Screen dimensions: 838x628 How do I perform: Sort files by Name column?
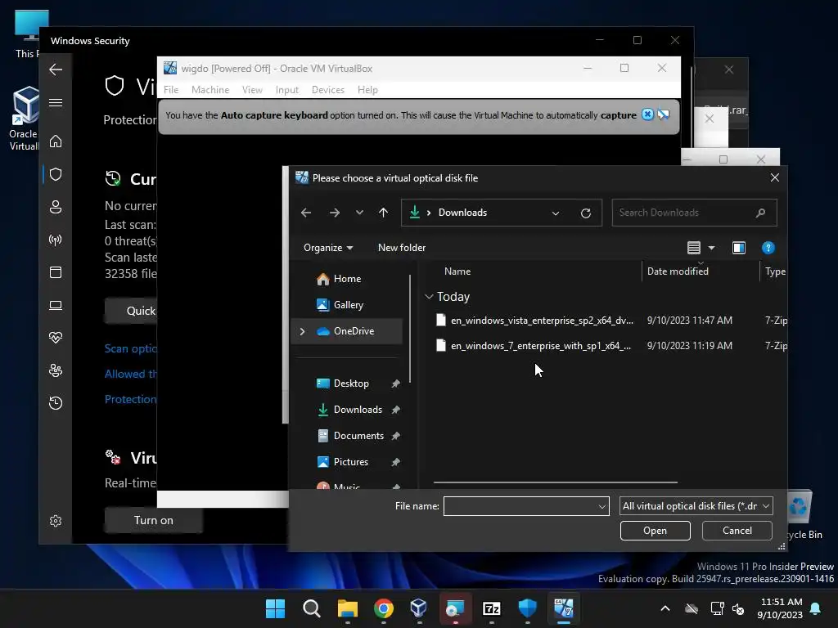tap(457, 271)
